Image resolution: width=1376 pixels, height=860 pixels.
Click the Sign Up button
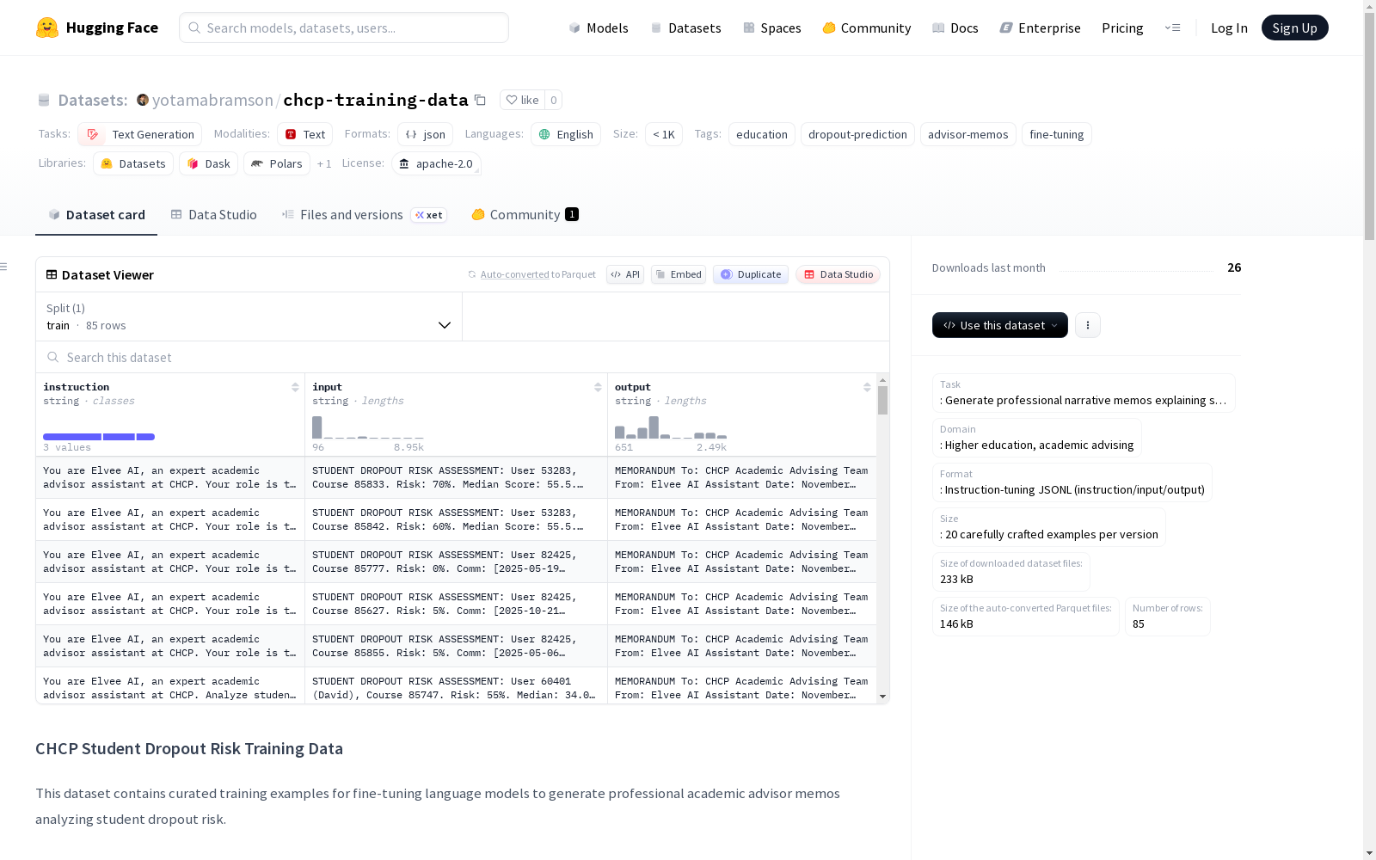tap(1295, 28)
